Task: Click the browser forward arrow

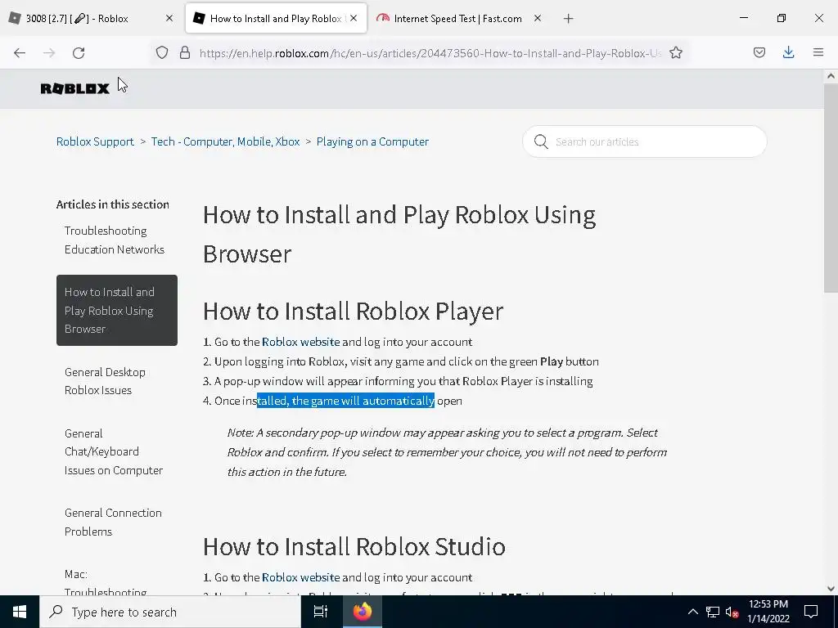Action: (x=49, y=53)
